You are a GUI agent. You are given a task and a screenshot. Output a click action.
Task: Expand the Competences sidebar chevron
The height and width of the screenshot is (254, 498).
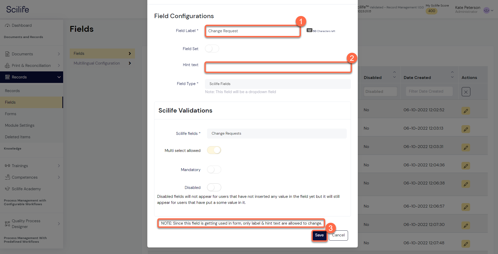coord(59,177)
